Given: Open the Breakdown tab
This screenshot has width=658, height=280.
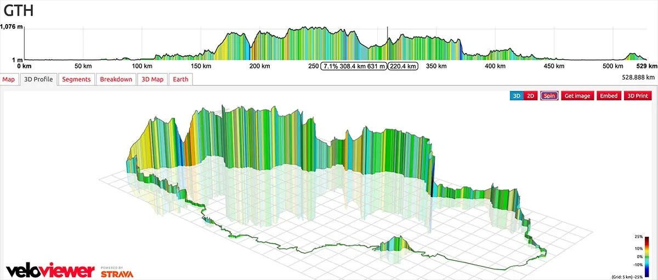Looking at the screenshot, I should [116, 79].
